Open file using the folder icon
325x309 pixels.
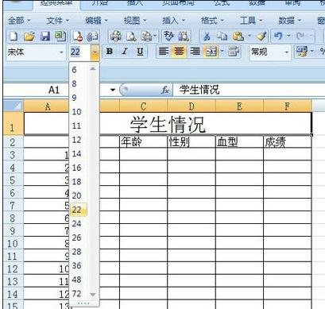29,37
